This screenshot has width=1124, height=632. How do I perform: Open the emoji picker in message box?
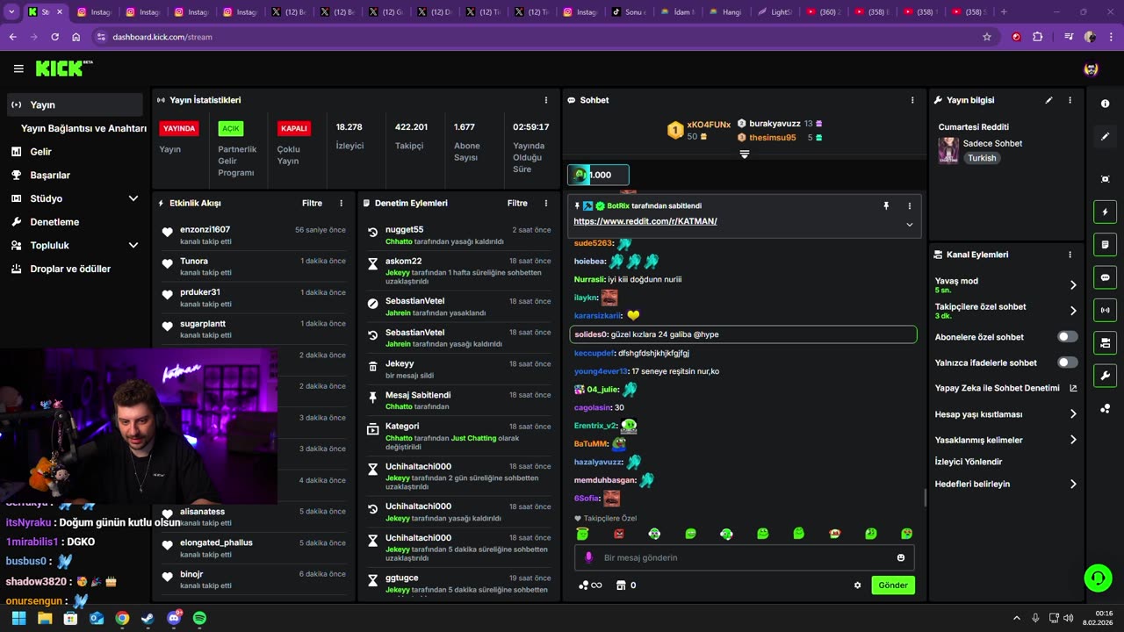(x=901, y=557)
